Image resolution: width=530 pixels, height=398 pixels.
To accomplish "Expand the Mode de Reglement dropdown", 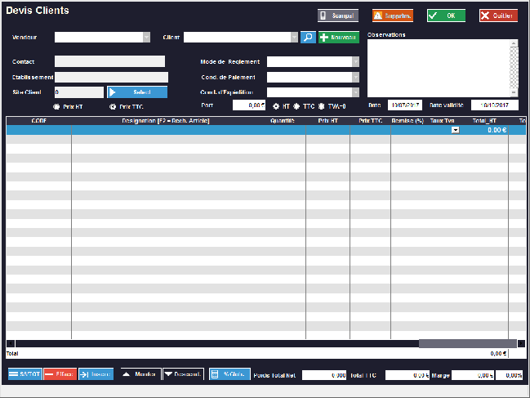I will (355, 61).
